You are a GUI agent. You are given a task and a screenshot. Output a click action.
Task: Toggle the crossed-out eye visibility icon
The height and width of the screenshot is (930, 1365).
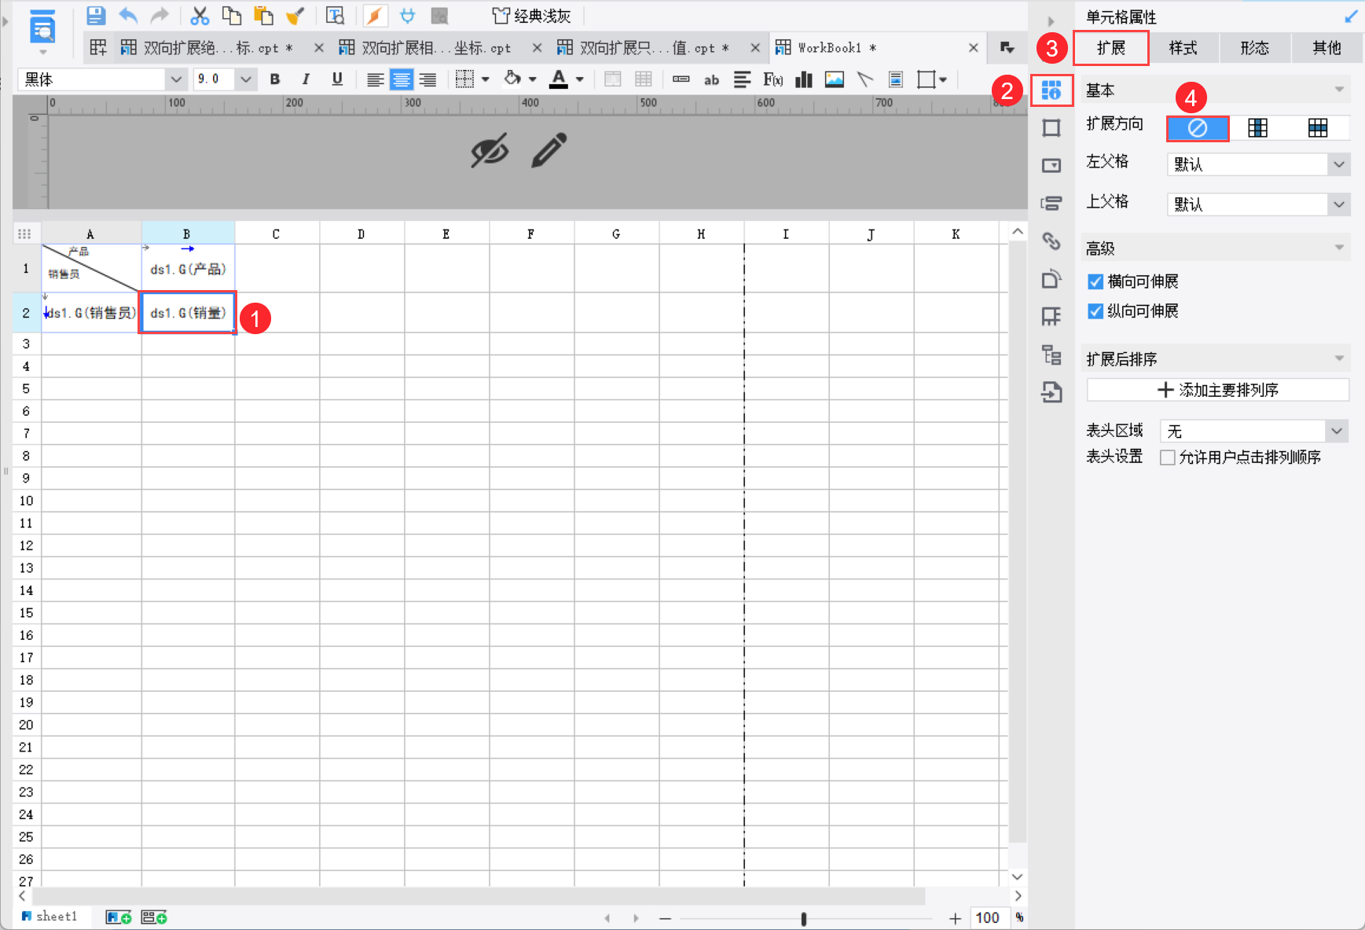[490, 150]
